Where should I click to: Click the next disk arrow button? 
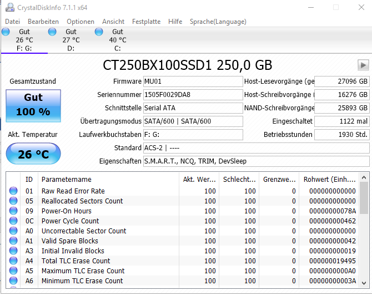363,65
